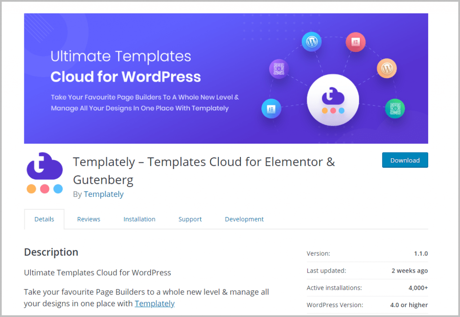Click the central Templately cloud icon in banner
Screen dimensions: 460x317
333,100
